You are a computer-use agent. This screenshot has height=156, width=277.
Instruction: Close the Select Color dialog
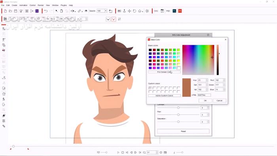[x=226, y=40]
